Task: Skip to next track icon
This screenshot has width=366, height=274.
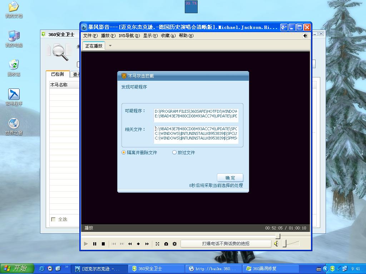Action: coord(122,244)
